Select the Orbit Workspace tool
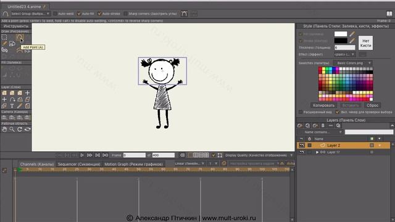 (27, 129)
